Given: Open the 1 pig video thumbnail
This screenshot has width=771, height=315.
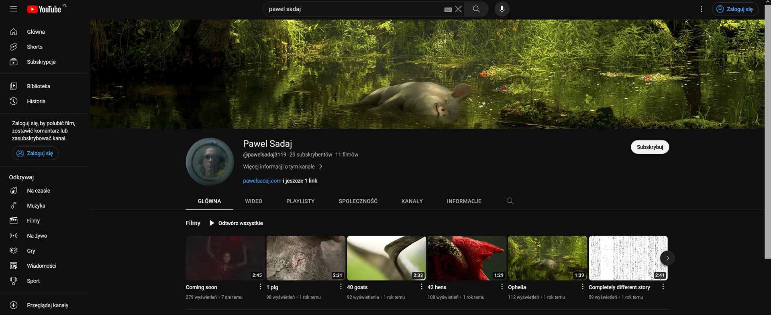Looking at the screenshot, I should coord(306,258).
